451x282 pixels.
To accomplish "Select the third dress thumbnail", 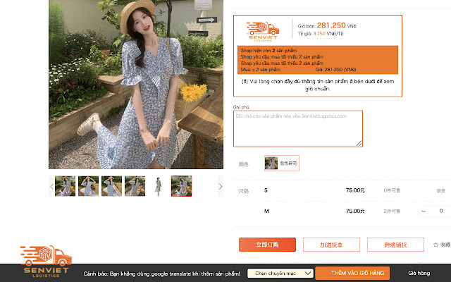I will pos(111,186).
